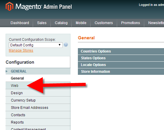Image resolution: width=164 pixels, height=130 pixels.
Task: Open the Sales menu
Action: click(x=42, y=23)
